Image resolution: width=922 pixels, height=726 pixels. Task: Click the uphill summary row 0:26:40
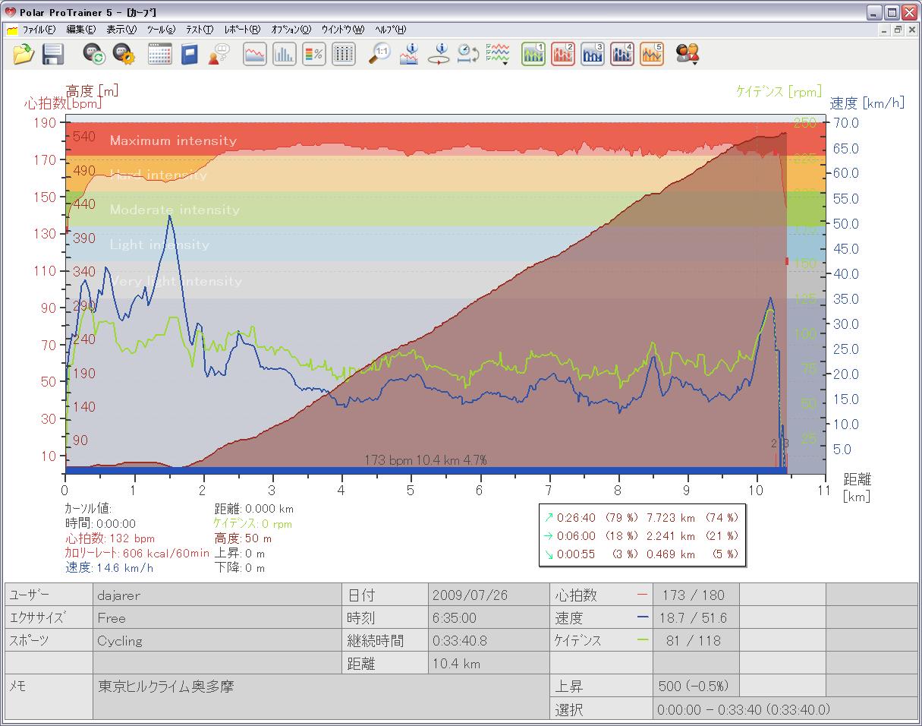click(x=641, y=517)
